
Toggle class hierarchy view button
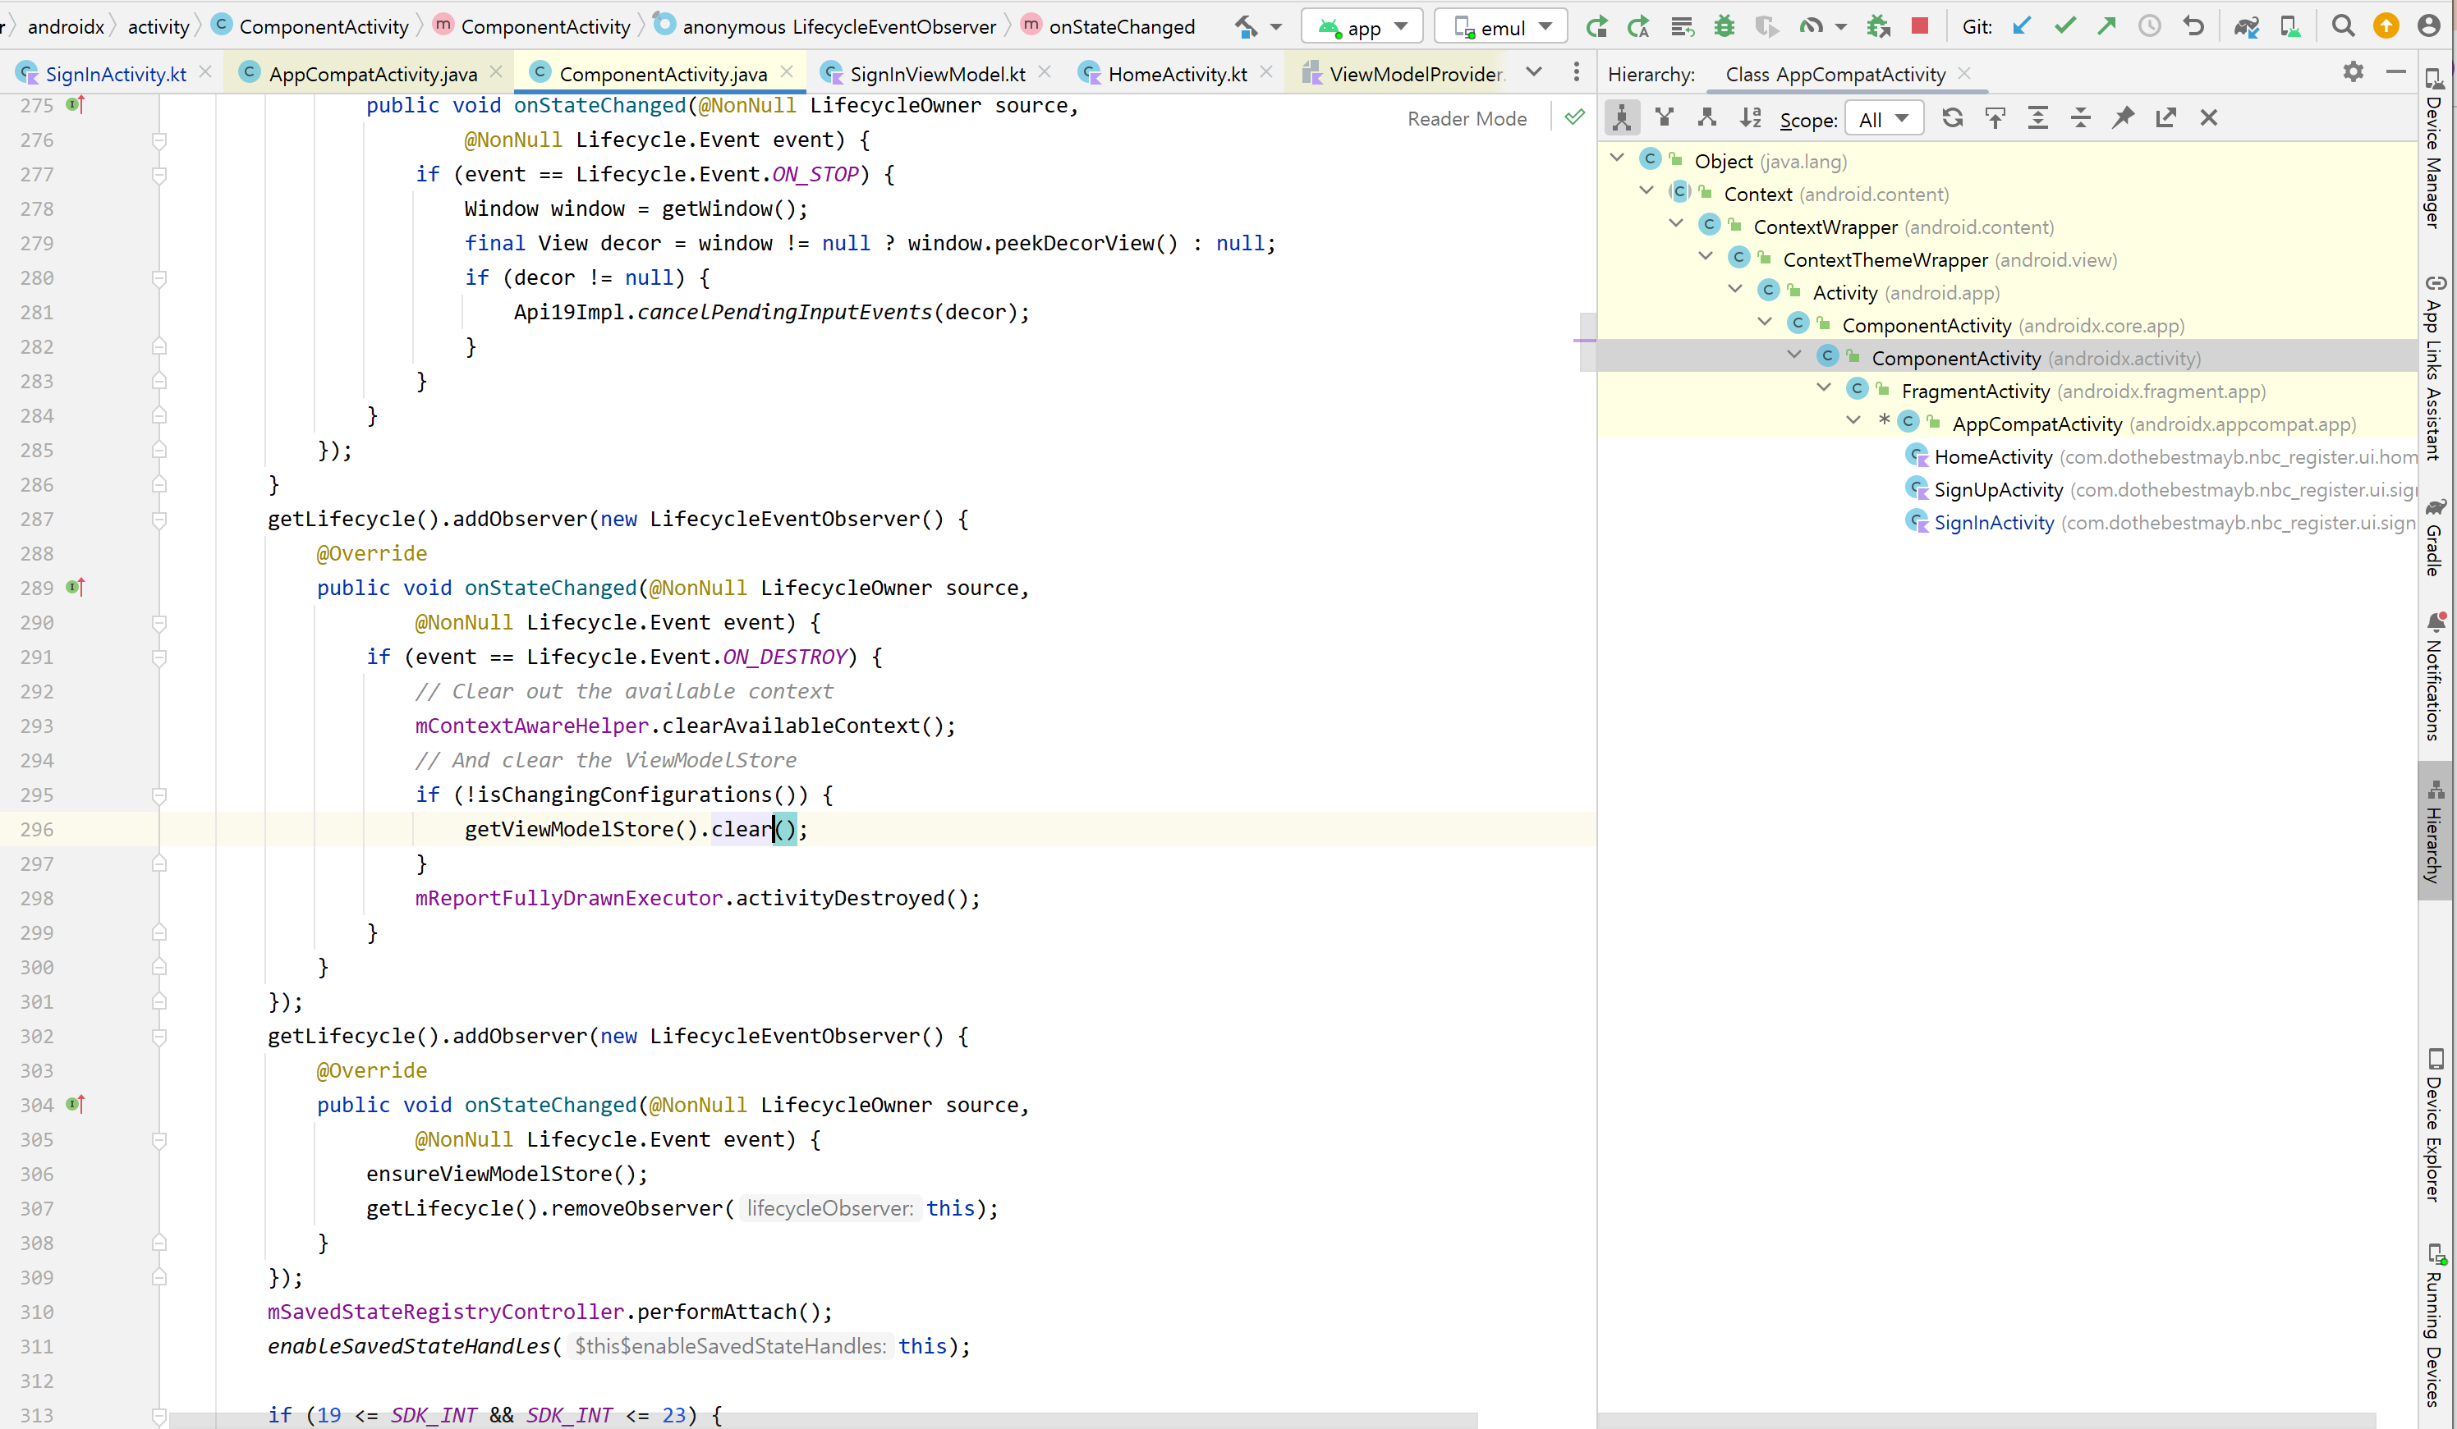1621,118
